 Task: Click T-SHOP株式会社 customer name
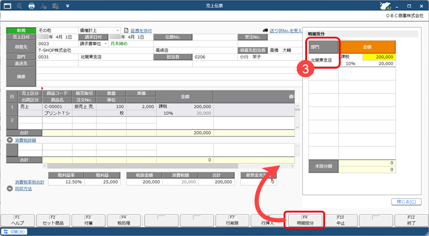[55, 51]
